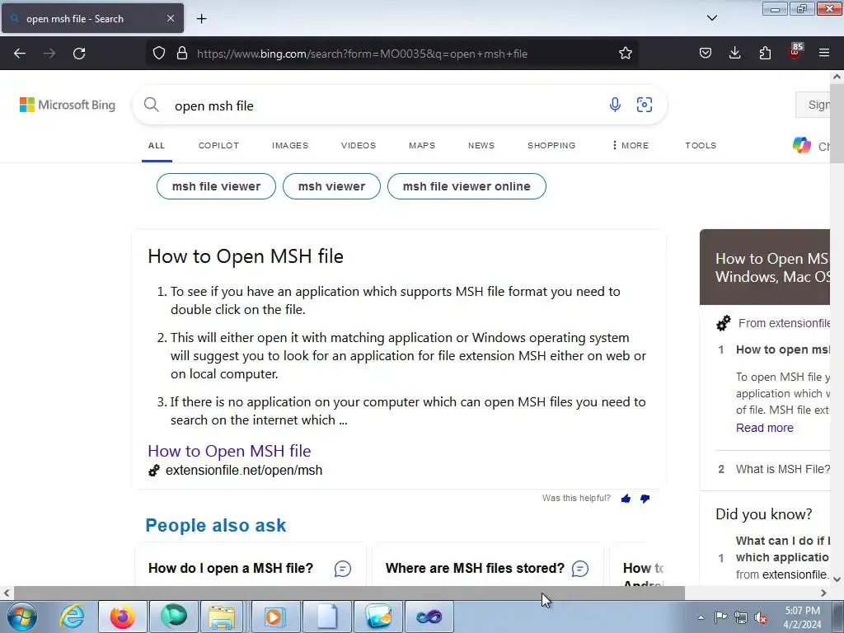Click the address bar URL

362,54
